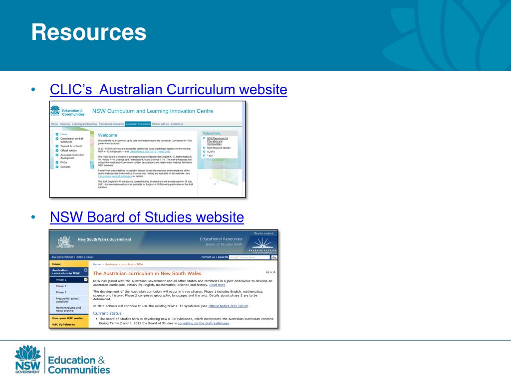This screenshot has width=511, height=383.
Task: Select Learning and teaching tab
Action: (84, 124)
